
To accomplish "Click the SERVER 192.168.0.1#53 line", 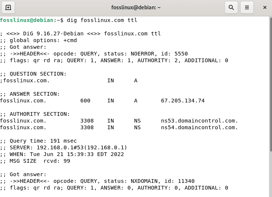I will tap(64, 147).
